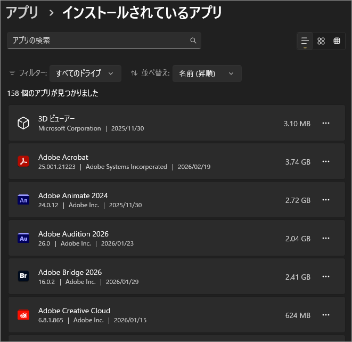Screen dimensions: 352x342
Task: Switch to grid view layout
Action: [x=321, y=41]
